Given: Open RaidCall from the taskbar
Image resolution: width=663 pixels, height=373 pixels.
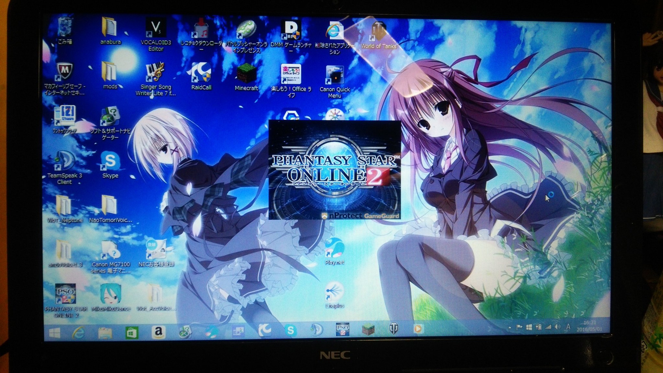Looking at the screenshot, I should coord(264,331).
